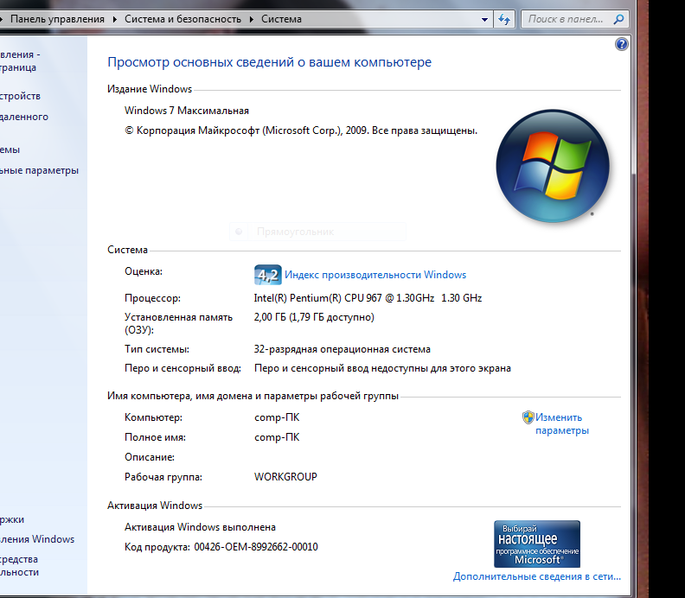Click the Microsoft Corp. 2009 copyright line
This screenshot has height=598, width=685.
(x=301, y=130)
